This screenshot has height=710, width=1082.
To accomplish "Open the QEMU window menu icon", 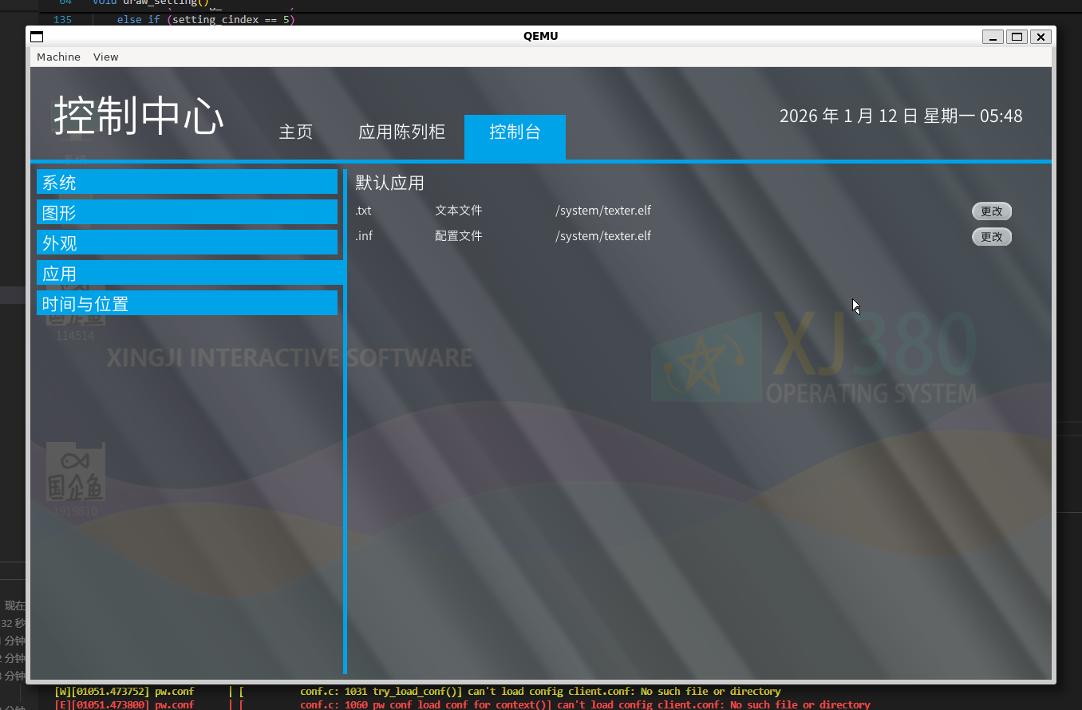I will pos(37,37).
